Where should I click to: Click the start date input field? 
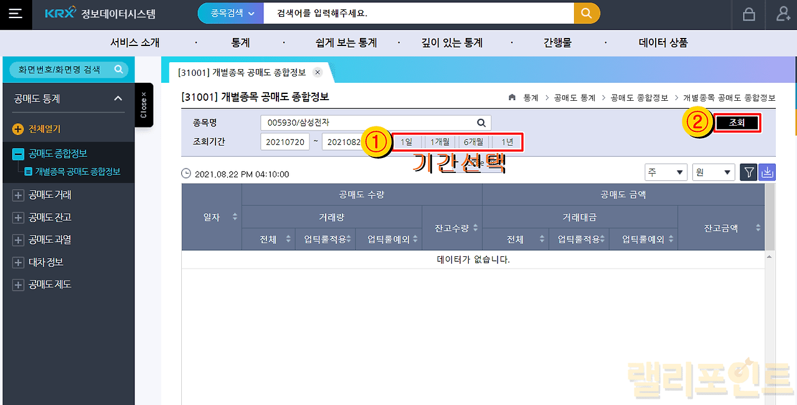(285, 142)
